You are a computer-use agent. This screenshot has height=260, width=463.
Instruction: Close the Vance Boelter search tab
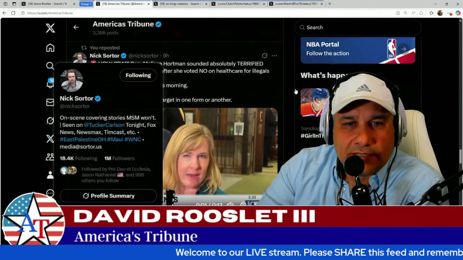(x=74, y=4)
